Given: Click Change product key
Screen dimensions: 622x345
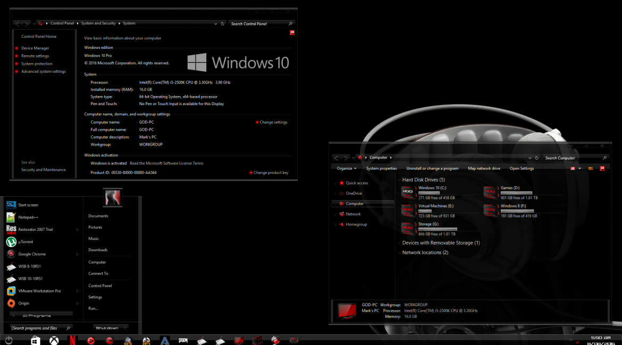Looking at the screenshot, I should 271,172.
